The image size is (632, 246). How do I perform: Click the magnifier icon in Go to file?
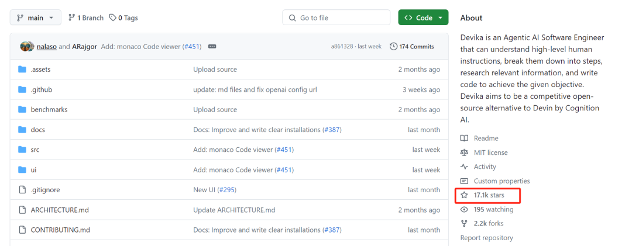[x=292, y=18]
